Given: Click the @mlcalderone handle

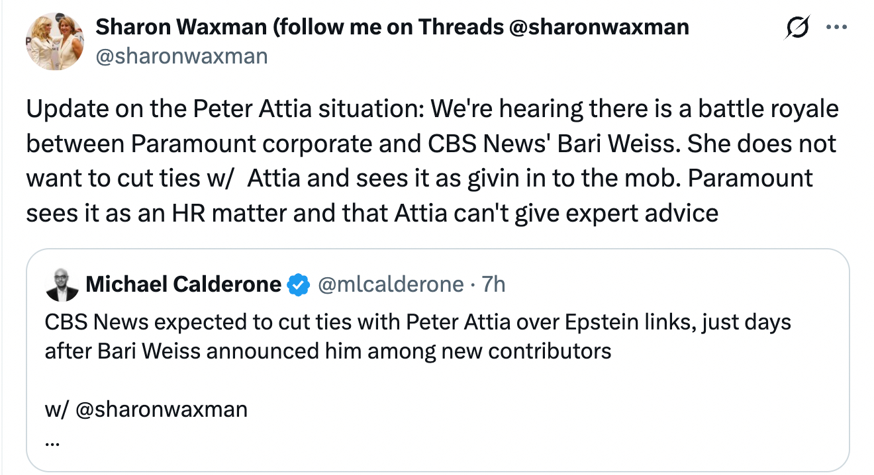Looking at the screenshot, I should tap(391, 284).
